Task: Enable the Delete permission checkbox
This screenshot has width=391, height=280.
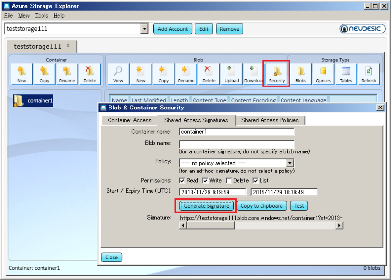Action: (x=229, y=180)
